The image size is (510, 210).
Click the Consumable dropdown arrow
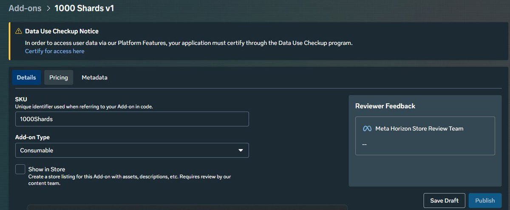pos(241,150)
